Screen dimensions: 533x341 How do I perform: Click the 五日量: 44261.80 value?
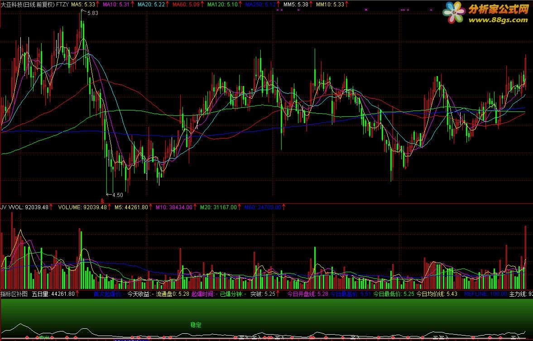[53, 294]
